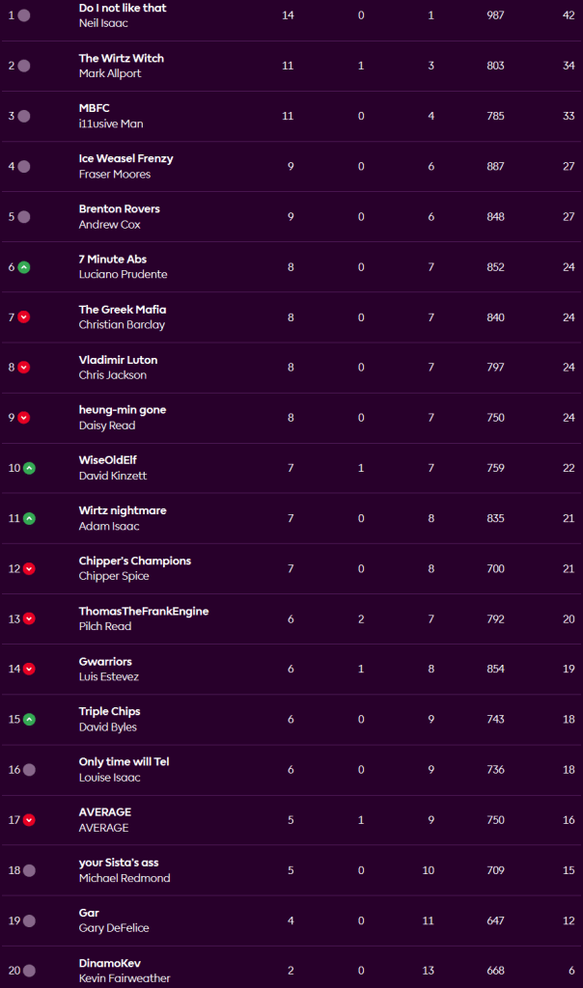The image size is (583, 988).
Task: Click the red down arrow beside Vladimir Luton
Action: click(24, 368)
